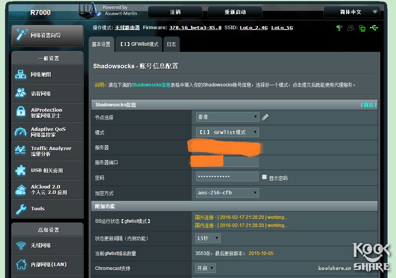Click inside the 密码 password field
Viewport: 396px width, 278px height.
[x=227, y=176]
